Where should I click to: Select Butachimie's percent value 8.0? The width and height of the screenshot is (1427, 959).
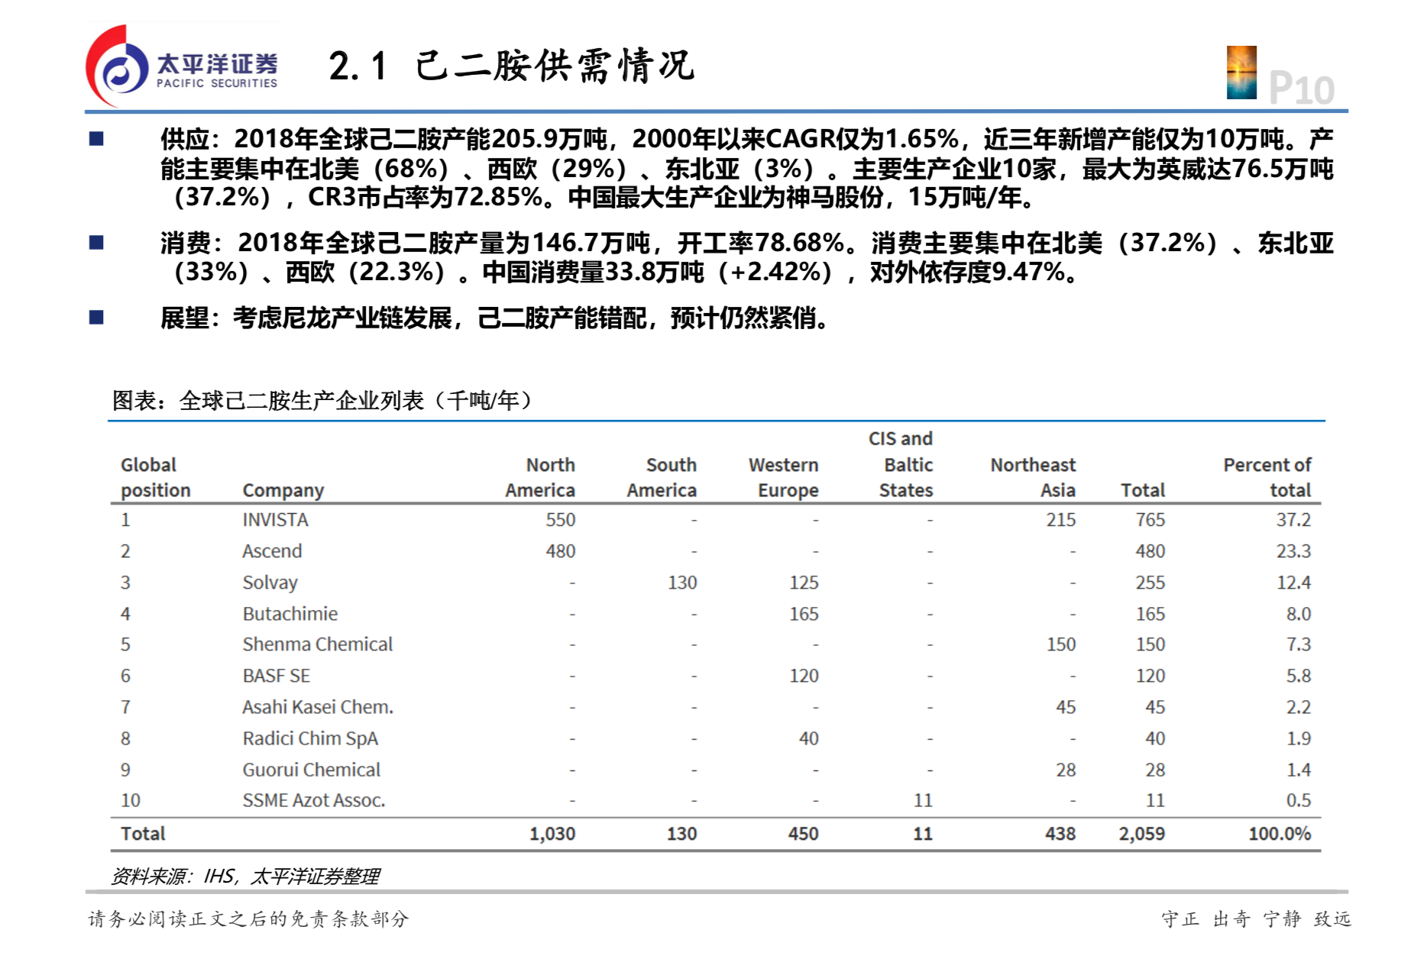1299,614
